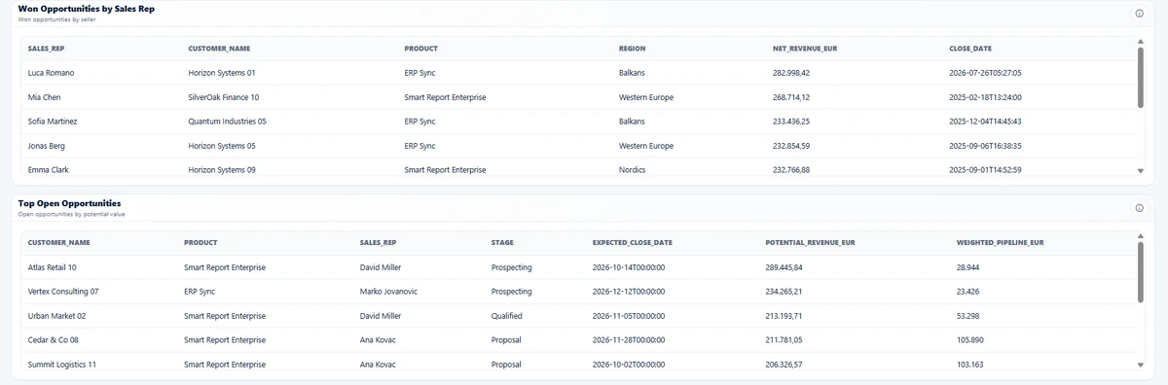
Task: Click net revenue value 282.998,42
Action: click(x=791, y=73)
